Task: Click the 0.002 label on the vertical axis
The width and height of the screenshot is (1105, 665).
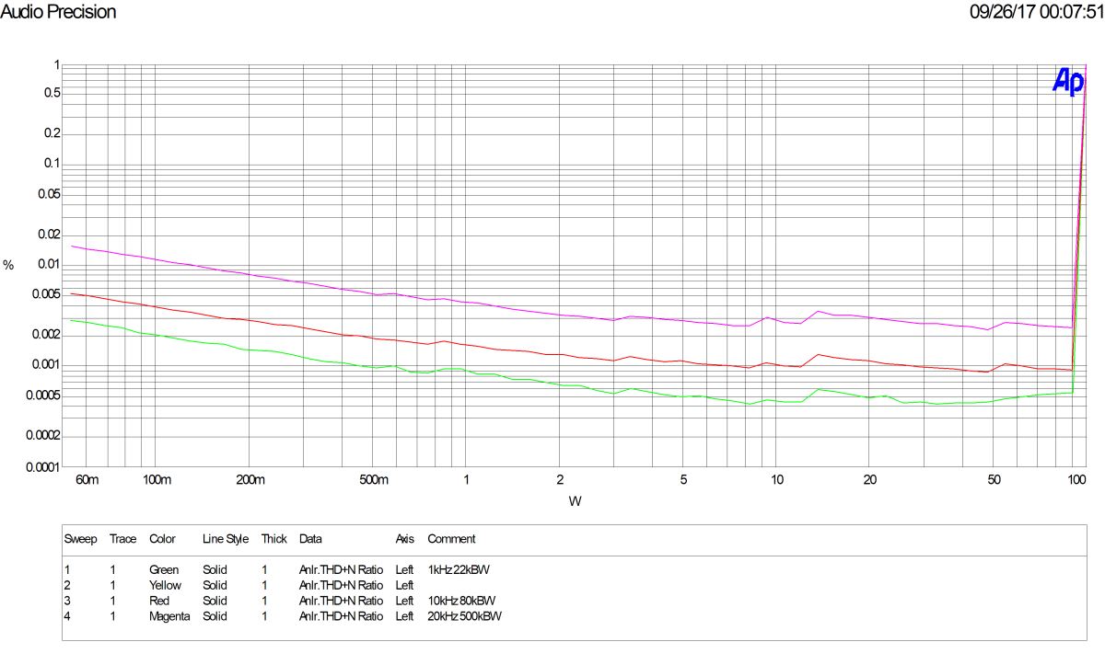Action: tap(45, 335)
